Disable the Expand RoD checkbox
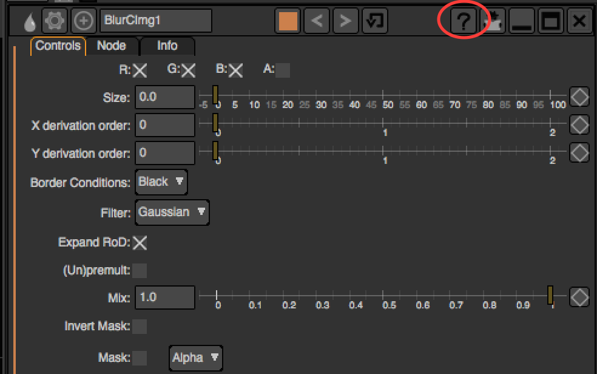The image size is (597, 374). 140,243
